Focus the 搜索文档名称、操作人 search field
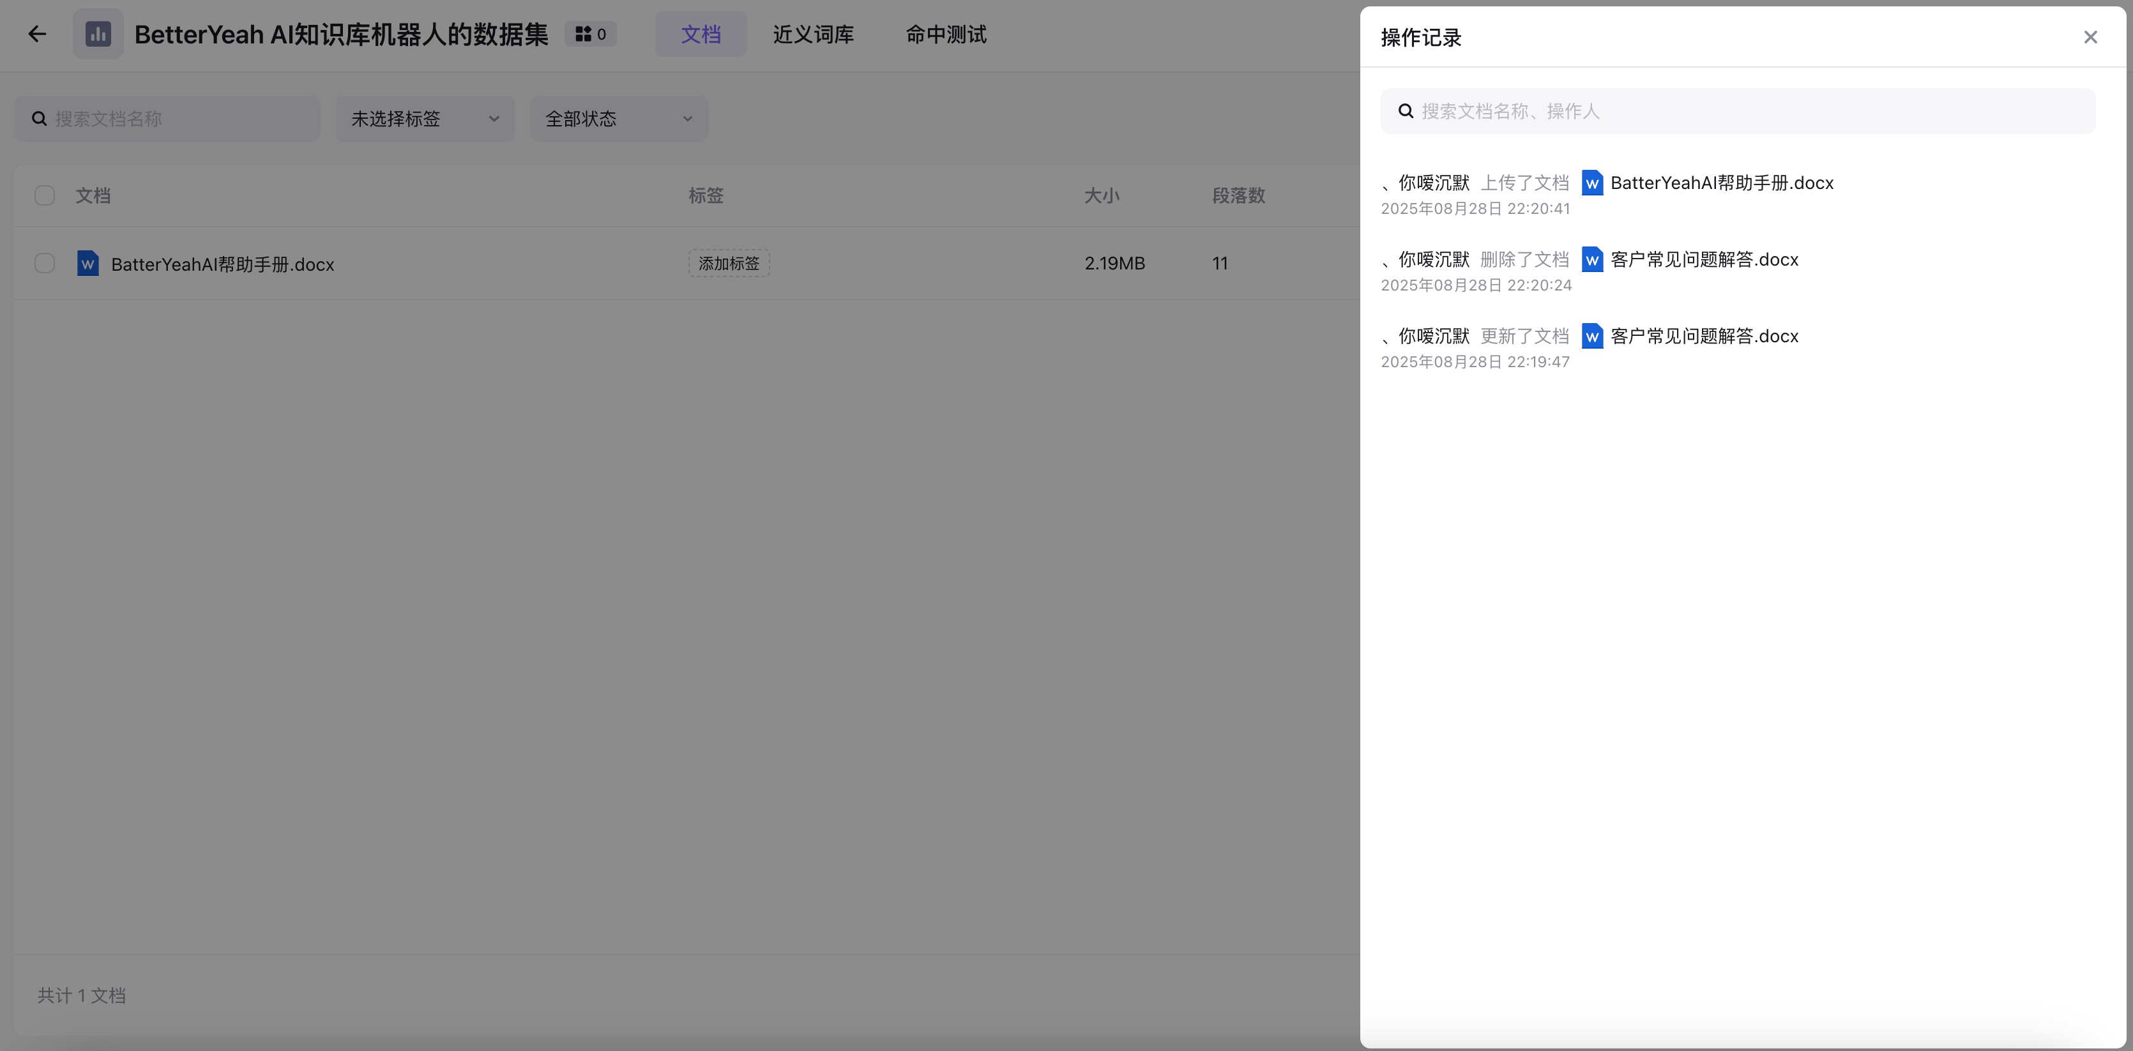This screenshot has width=2133, height=1051. (x=1737, y=111)
